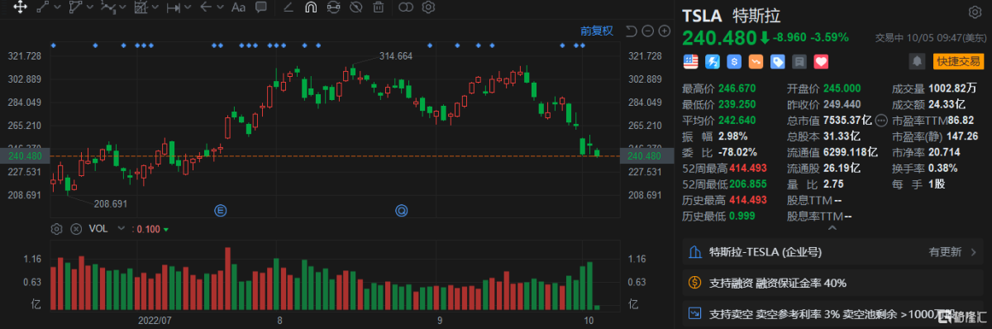Select the wave pattern drawing tool
Image resolution: width=992 pixels, height=329 pixels.
(107, 7)
